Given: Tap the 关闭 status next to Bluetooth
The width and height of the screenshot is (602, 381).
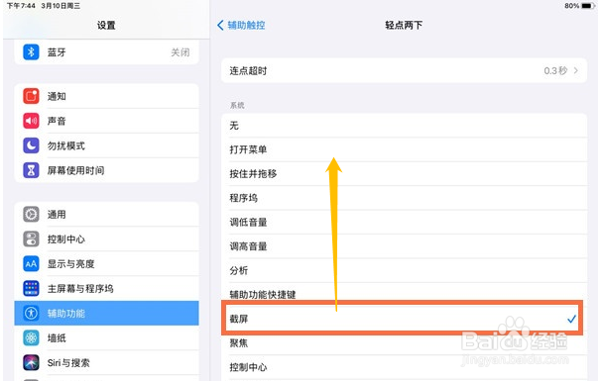Looking at the screenshot, I should point(181,52).
